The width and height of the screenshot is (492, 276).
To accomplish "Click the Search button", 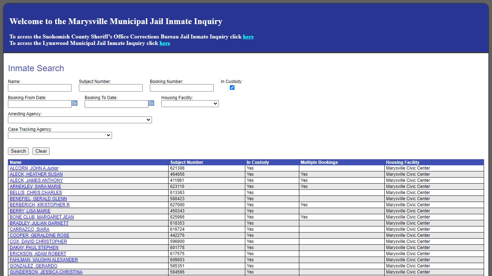I will (18, 151).
